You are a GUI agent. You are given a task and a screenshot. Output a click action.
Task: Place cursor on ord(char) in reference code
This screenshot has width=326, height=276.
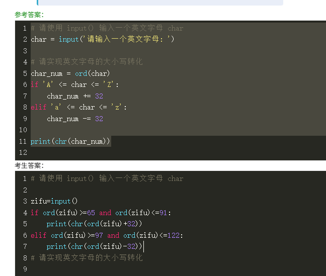point(92,73)
